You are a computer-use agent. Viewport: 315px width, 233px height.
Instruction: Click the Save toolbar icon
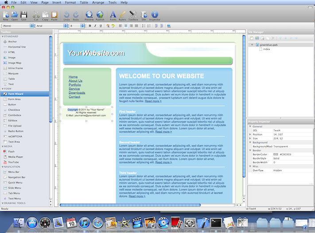tap(24, 16)
